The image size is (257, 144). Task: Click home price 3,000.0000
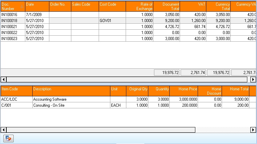pyautogui.click(x=188, y=99)
